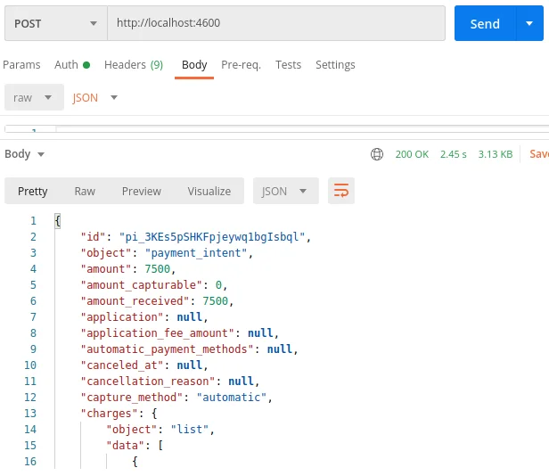The width and height of the screenshot is (549, 476).
Task: Open the Headers (9) tab
Action: [134, 65]
